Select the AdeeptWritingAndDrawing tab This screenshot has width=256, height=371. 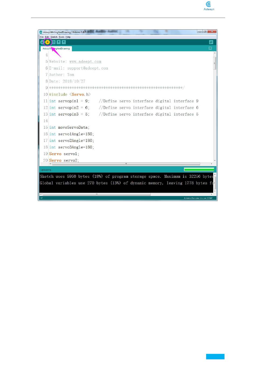pyautogui.click(x=56, y=49)
